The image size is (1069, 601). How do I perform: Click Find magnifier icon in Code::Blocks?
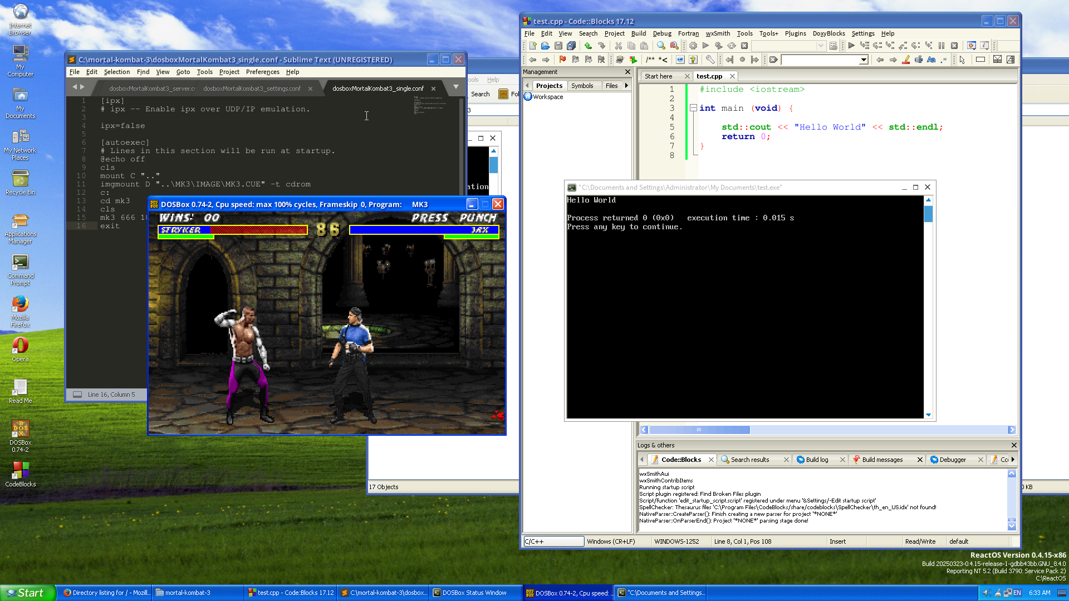[x=661, y=46]
